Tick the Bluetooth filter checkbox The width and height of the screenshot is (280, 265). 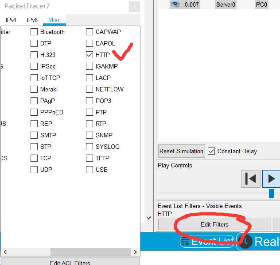pos(34,32)
